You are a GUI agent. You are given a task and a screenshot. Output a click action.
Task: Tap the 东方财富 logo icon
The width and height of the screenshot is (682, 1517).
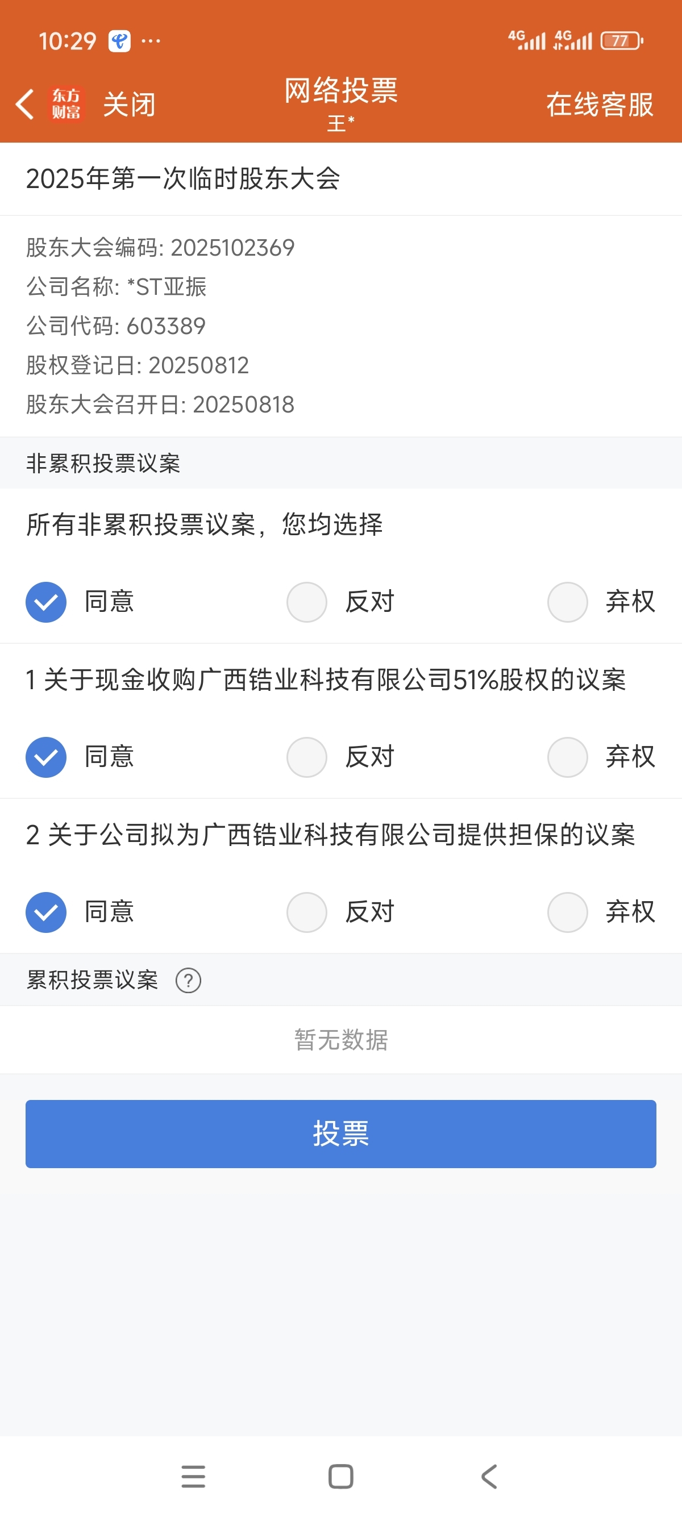click(x=66, y=104)
